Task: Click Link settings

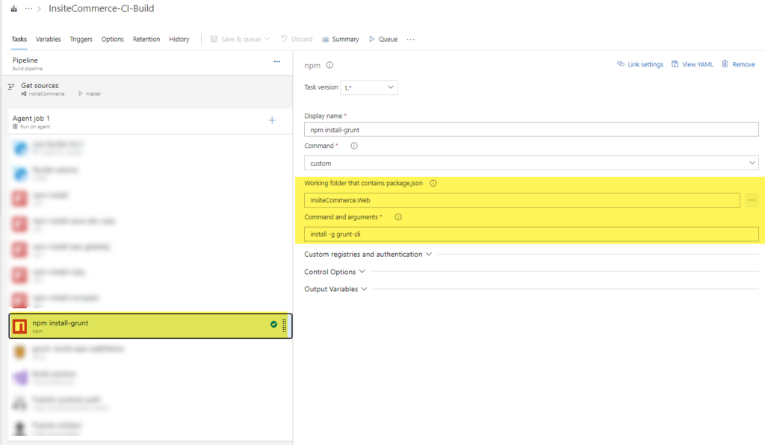Action: pyautogui.click(x=640, y=64)
